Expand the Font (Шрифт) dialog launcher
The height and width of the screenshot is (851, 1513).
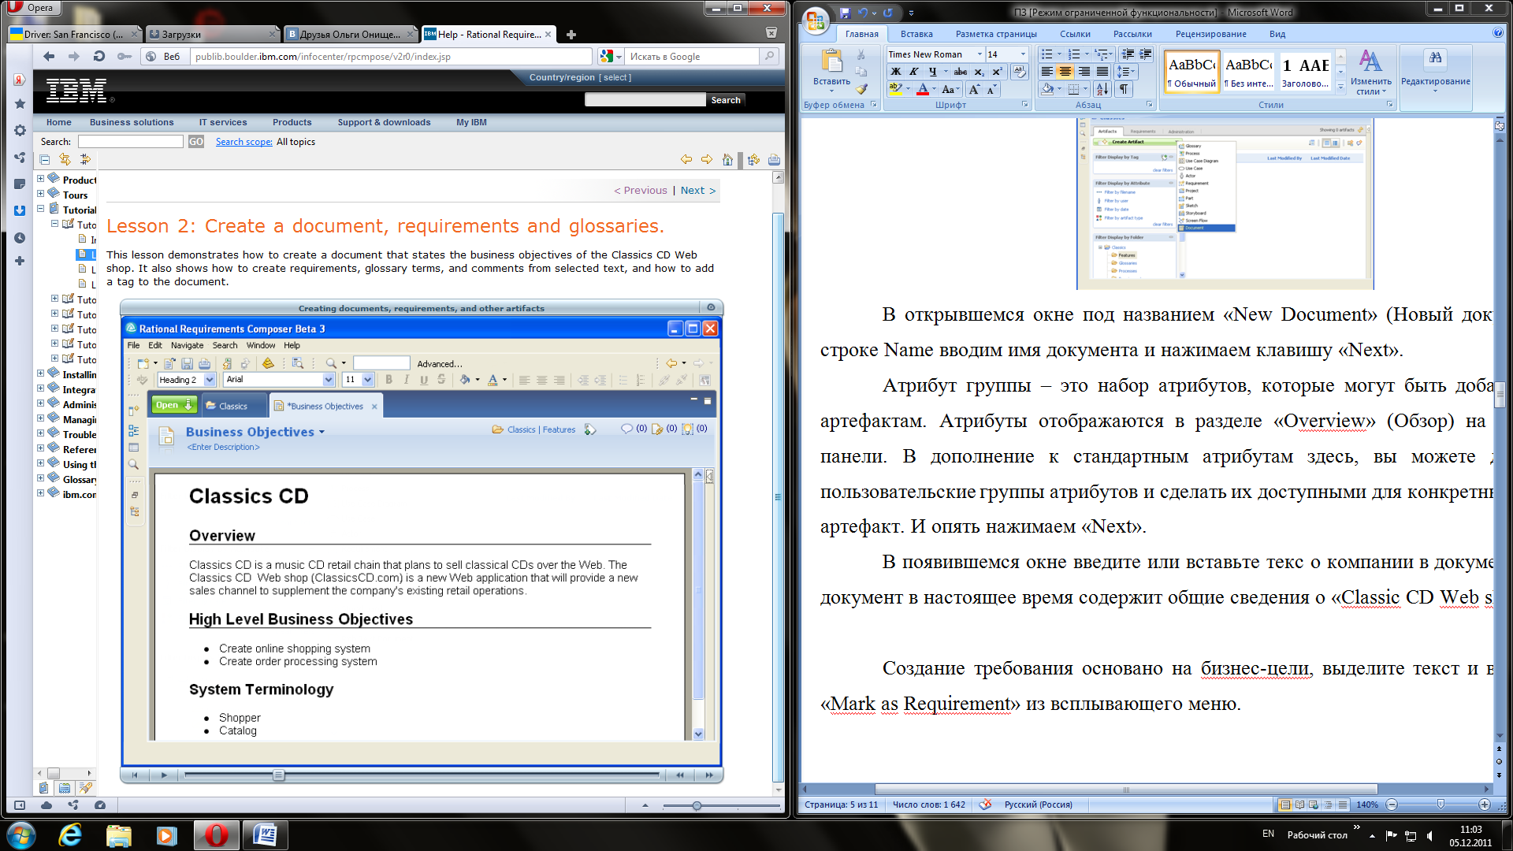pyautogui.click(x=1024, y=105)
